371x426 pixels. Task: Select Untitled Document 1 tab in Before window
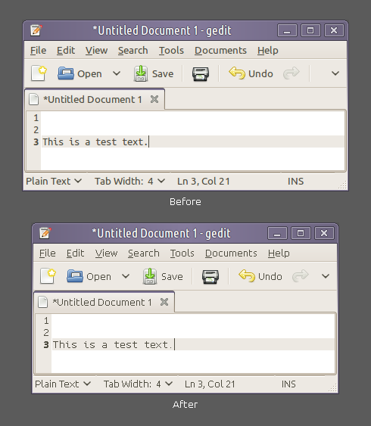[x=95, y=99]
